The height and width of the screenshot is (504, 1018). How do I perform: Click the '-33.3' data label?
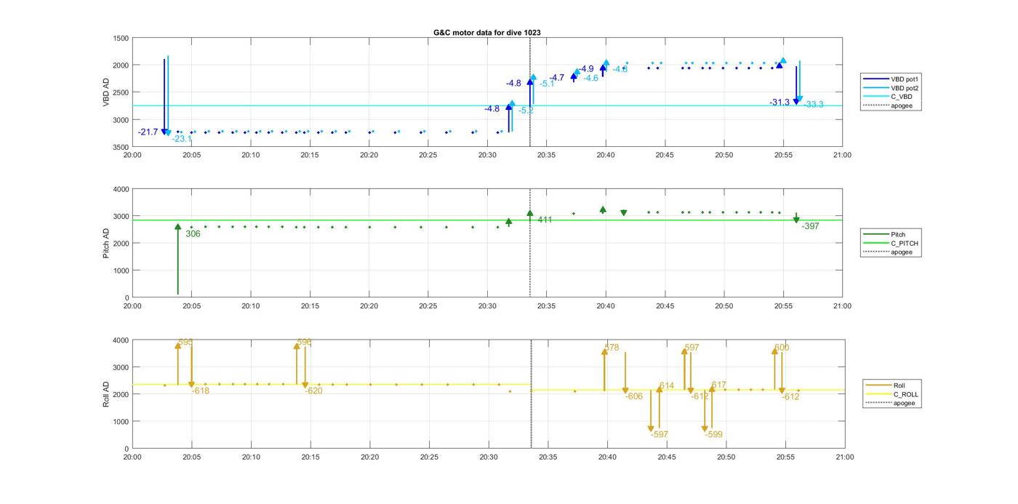814,105
